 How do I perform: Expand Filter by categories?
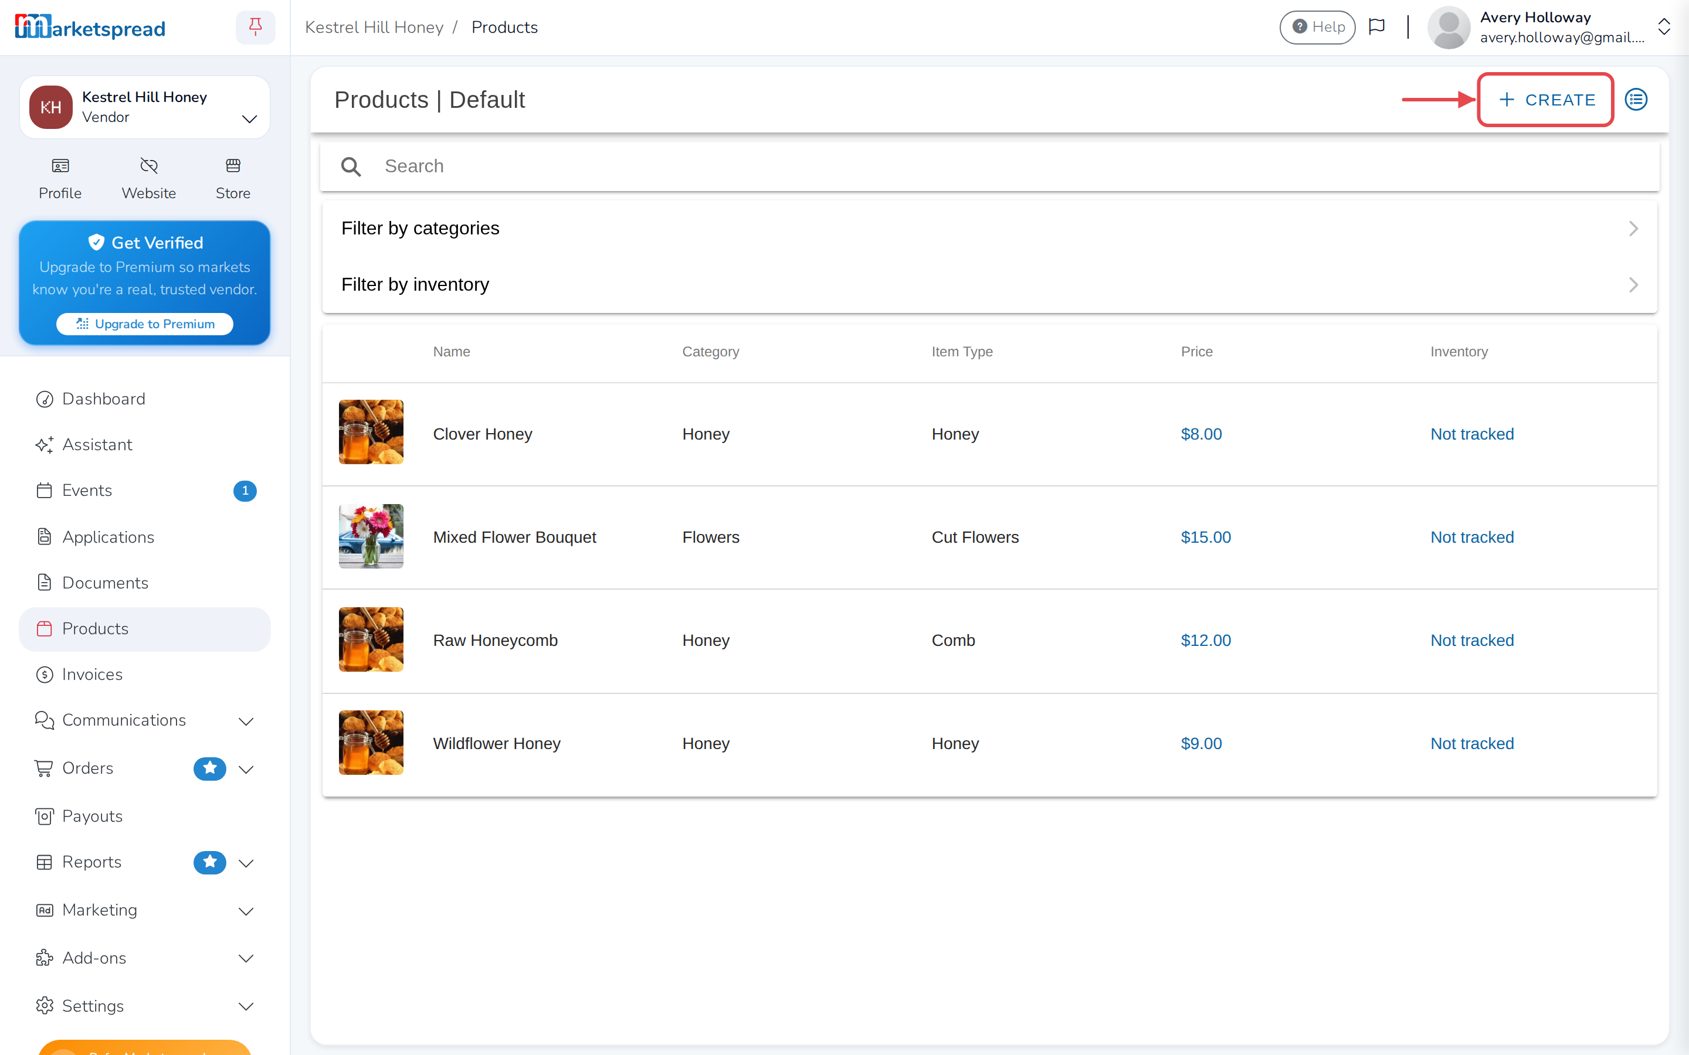pos(989,228)
